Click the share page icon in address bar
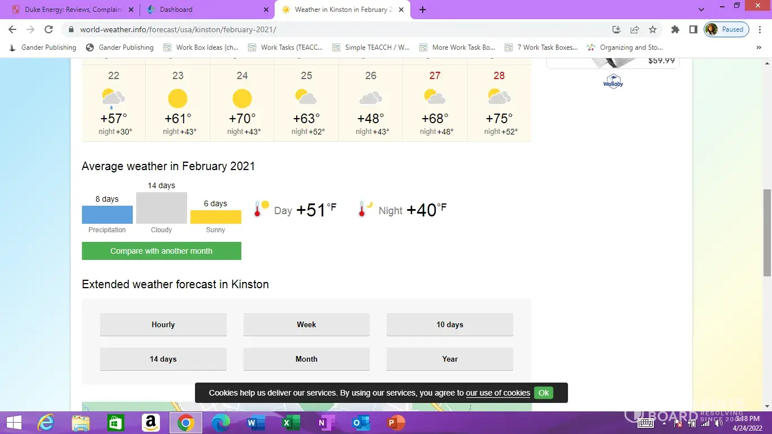The height and width of the screenshot is (434, 772). coord(635,29)
